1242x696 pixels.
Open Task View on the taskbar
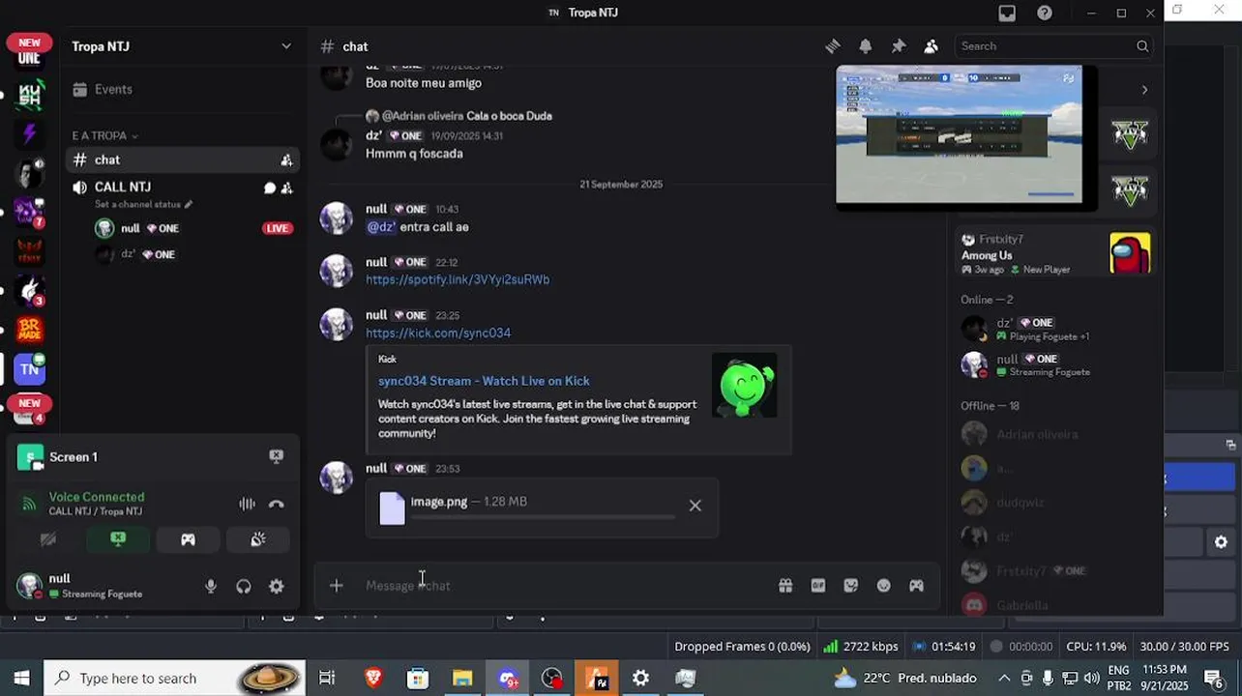pyautogui.click(x=327, y=678)
